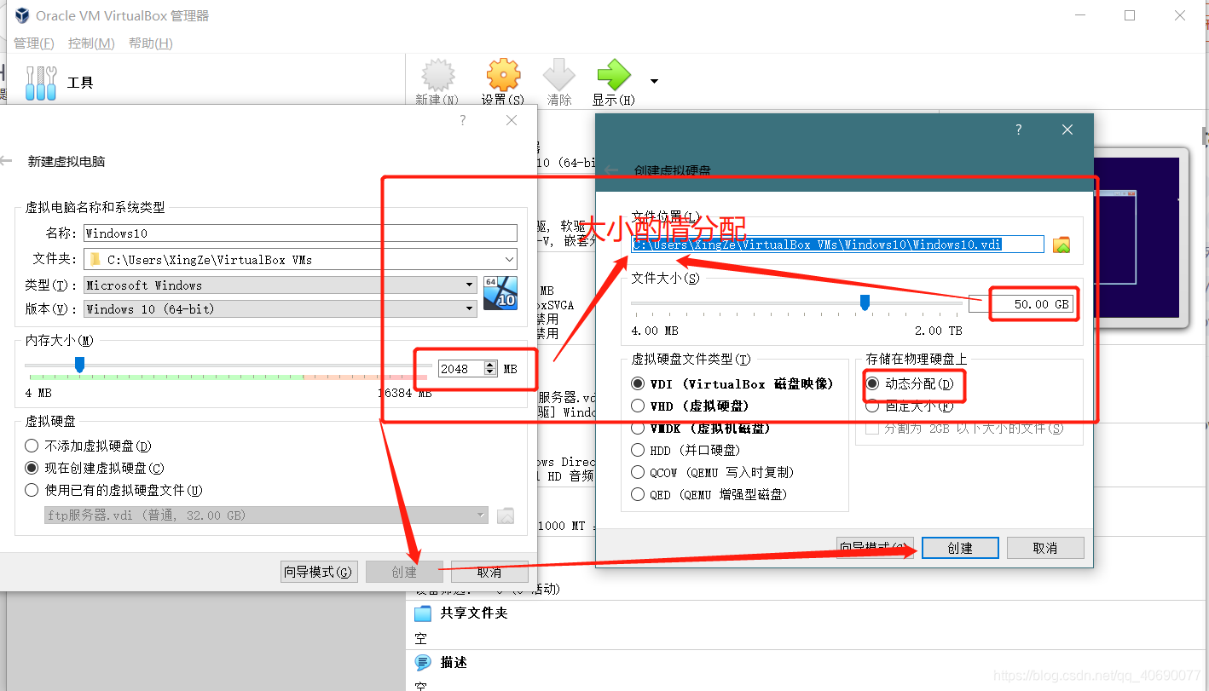Select VDI (VirtualBox 磁盘映像) disk type

(638, 384)
